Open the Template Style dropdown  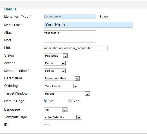[63, 117]
